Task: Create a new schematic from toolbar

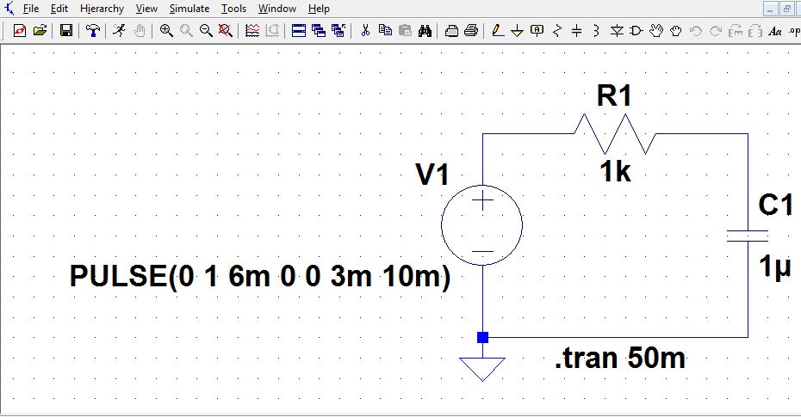Action: tap(20, 31)
